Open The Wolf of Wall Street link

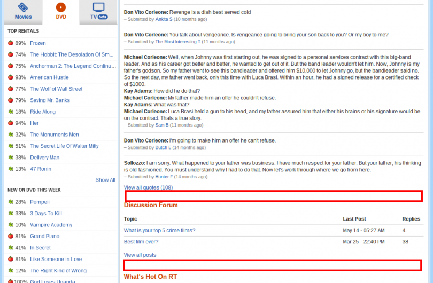click(56, 89)
